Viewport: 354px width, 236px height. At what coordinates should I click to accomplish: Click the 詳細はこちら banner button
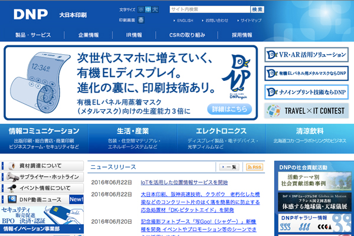click(230, 109)
